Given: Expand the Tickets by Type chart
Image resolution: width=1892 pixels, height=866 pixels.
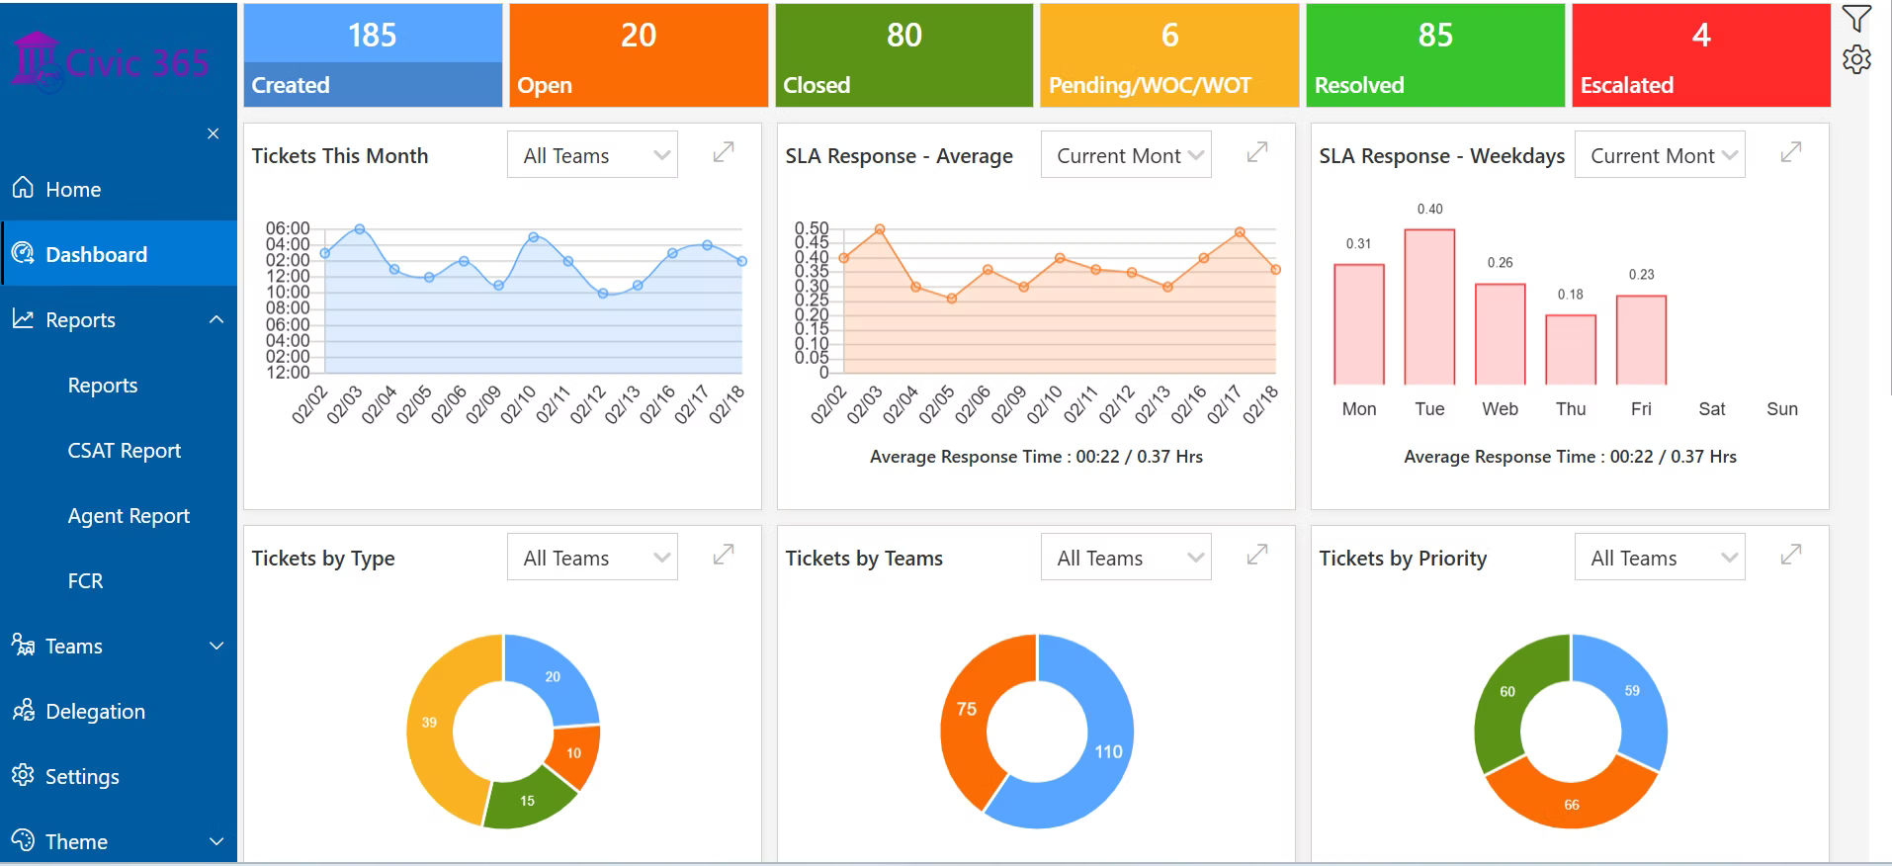Looking at the screenshot, I should point(724,555).
